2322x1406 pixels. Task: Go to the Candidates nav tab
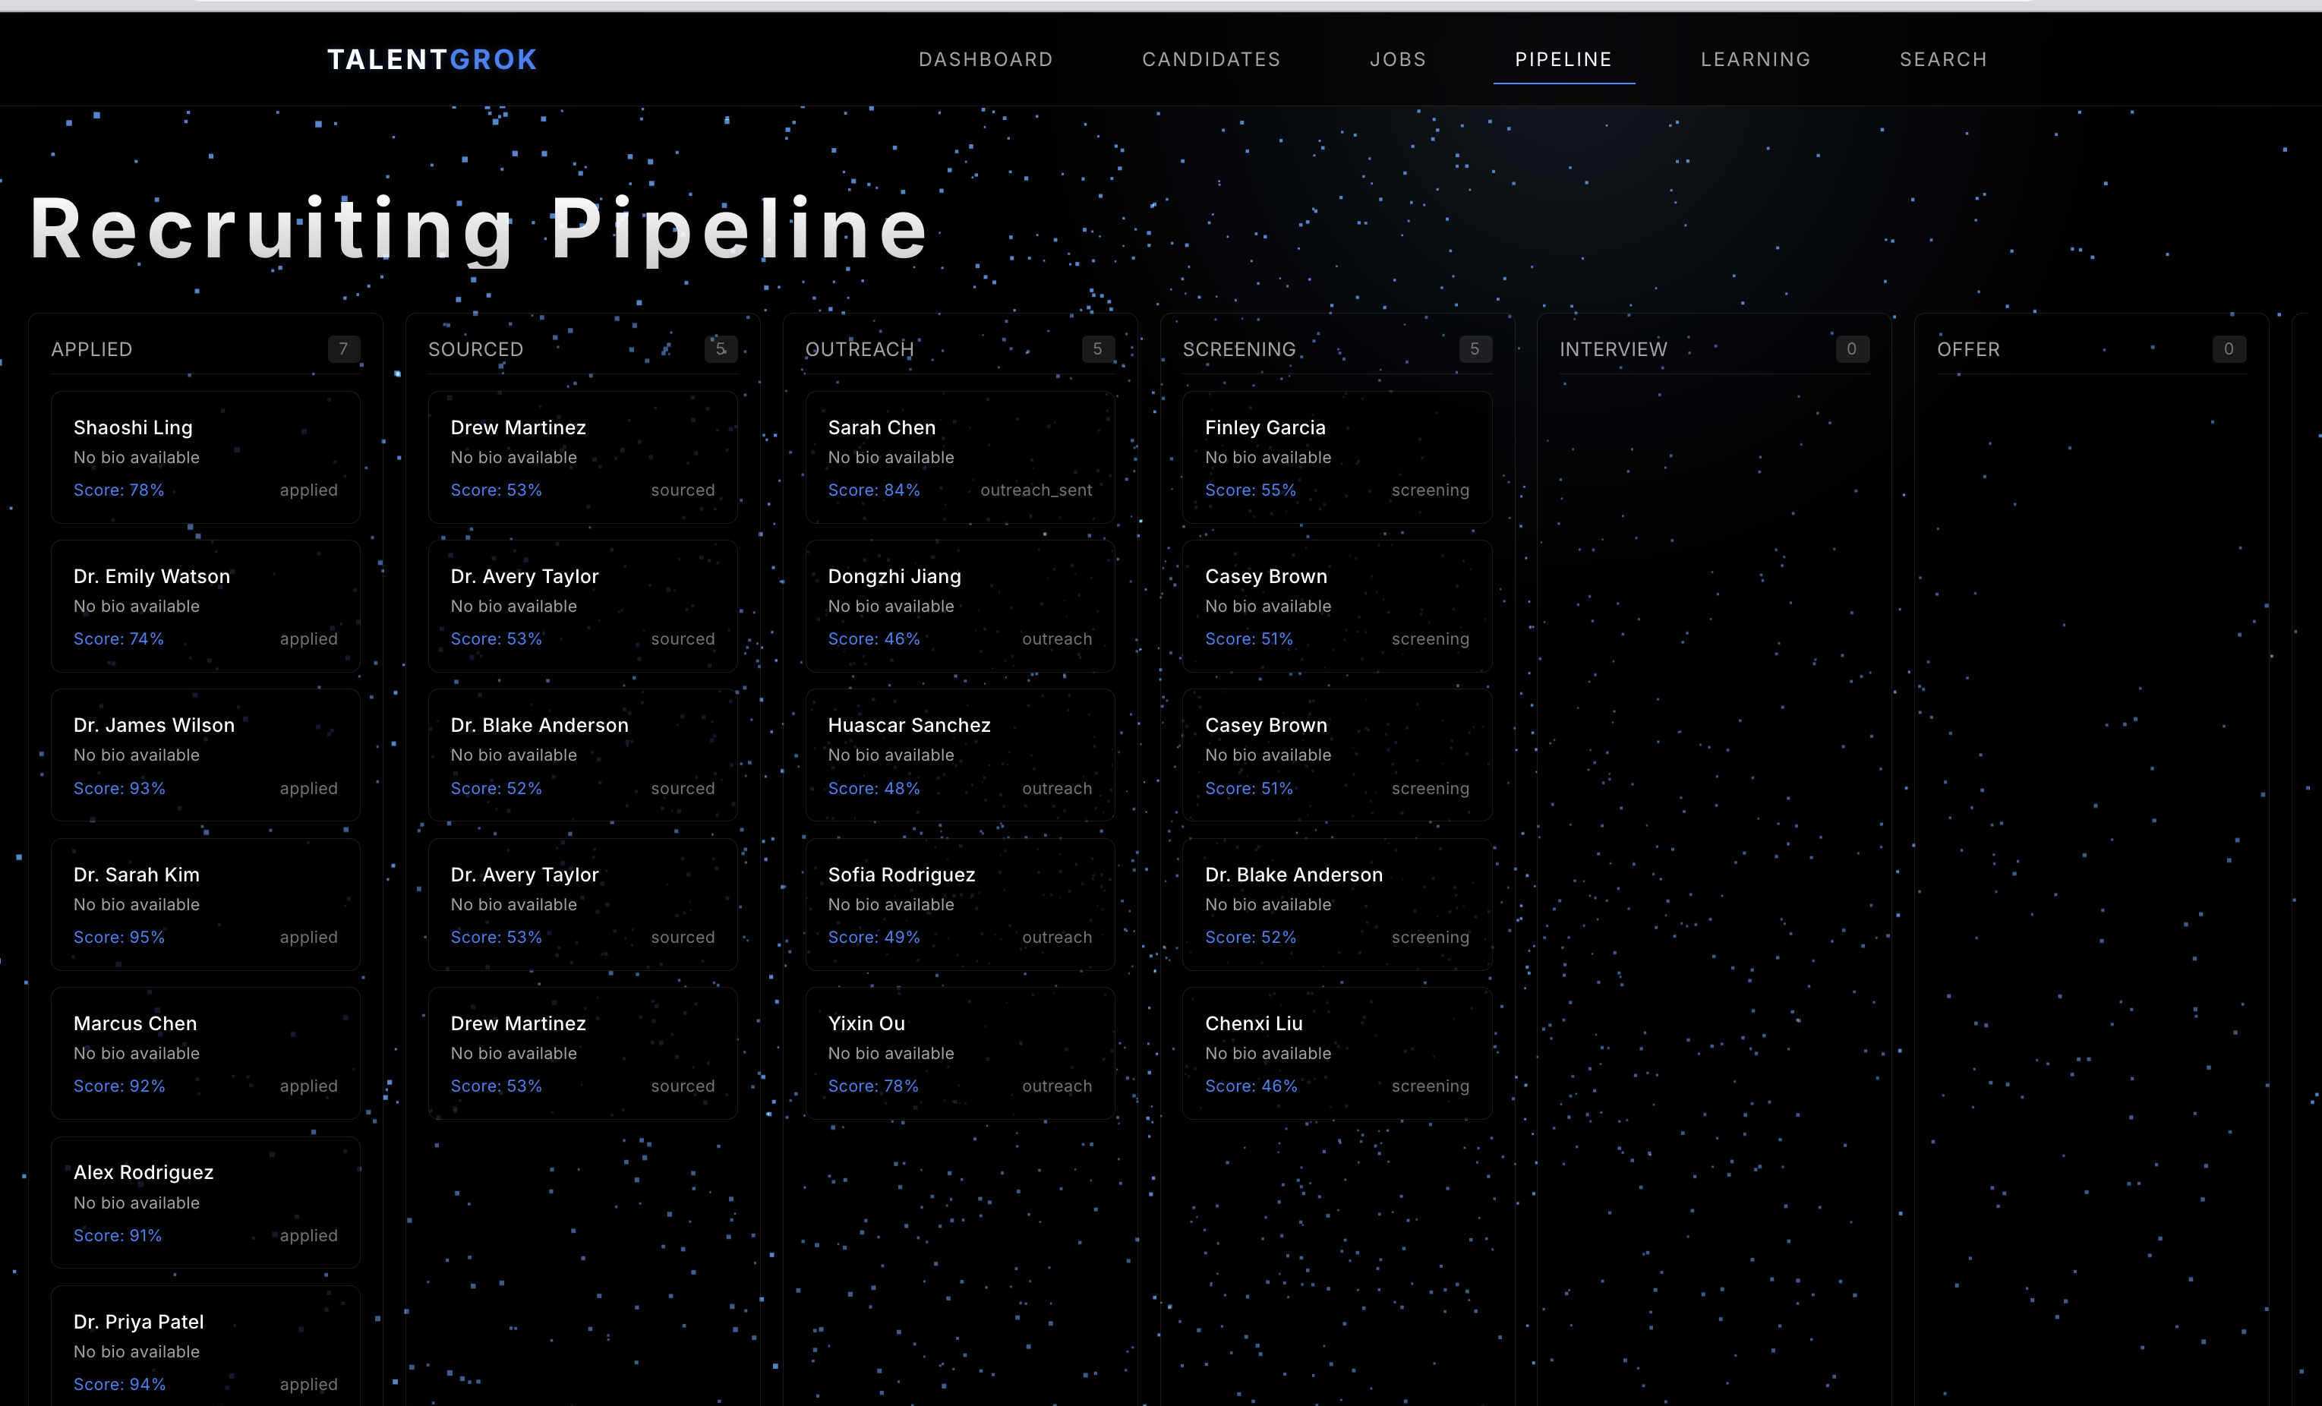pyautogui.click(x=1211, y=59)
